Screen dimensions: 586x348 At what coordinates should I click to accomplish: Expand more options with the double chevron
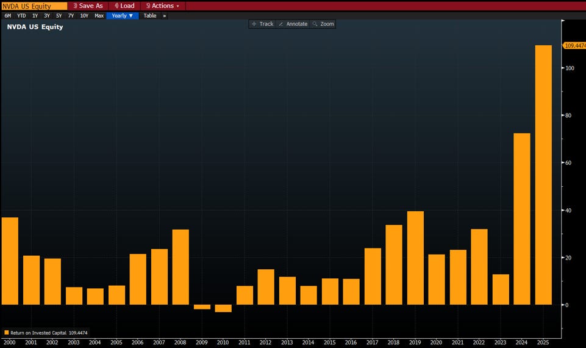click(x=164, y=16)
